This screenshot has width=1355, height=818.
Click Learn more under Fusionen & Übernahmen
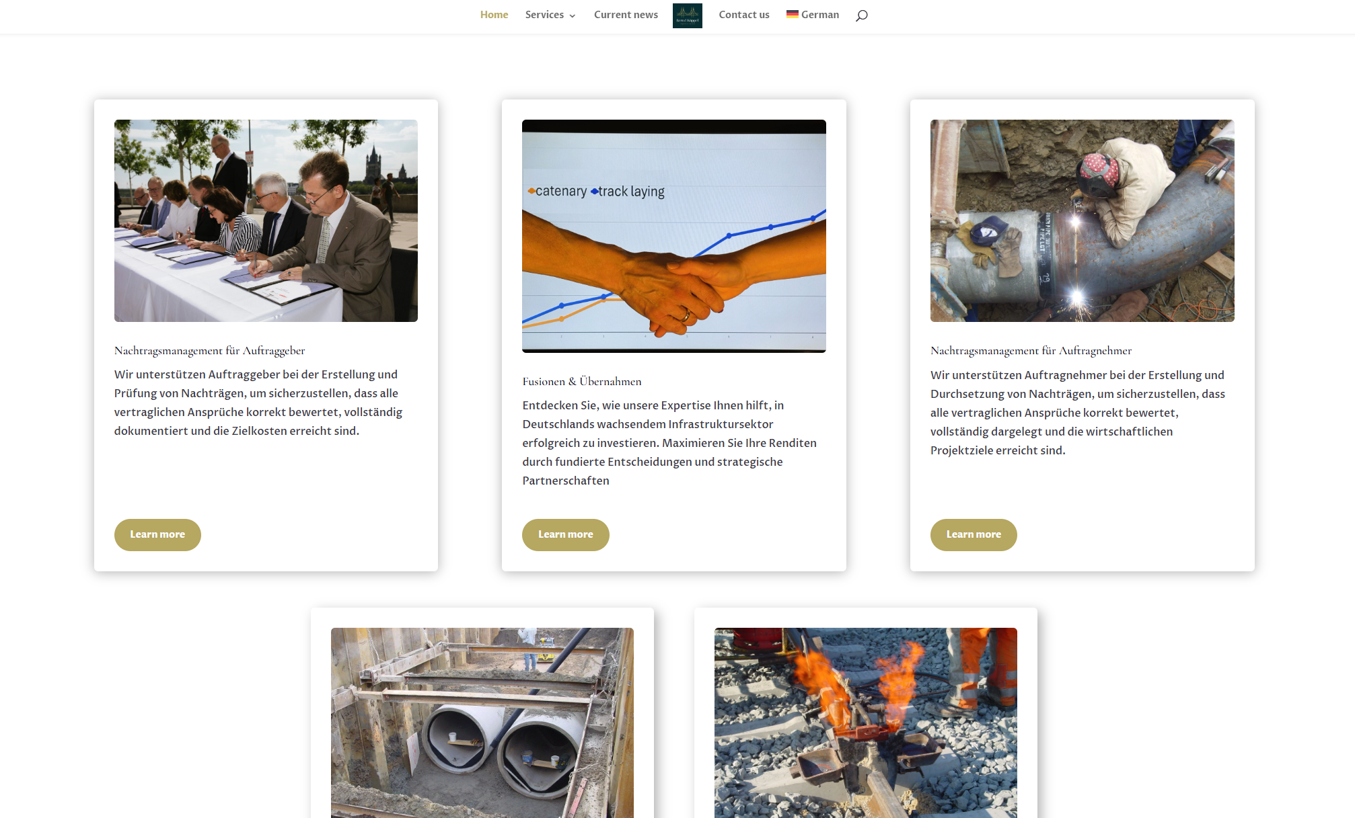tap(565, 534)
